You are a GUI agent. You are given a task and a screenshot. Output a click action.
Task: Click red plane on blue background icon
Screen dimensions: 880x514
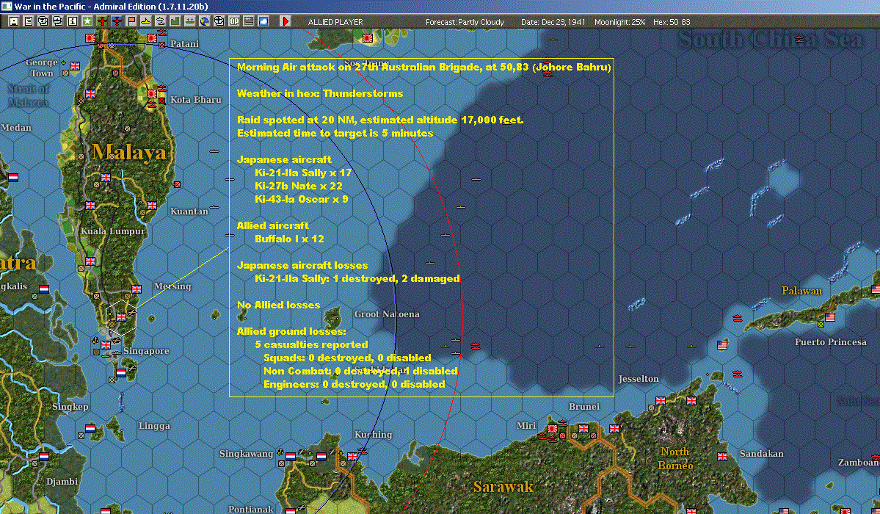[117, 21]
